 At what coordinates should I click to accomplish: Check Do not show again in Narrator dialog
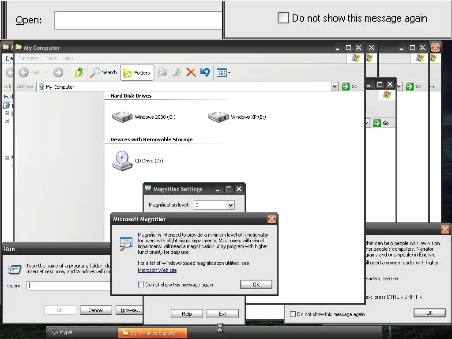[x=293, y=314]
